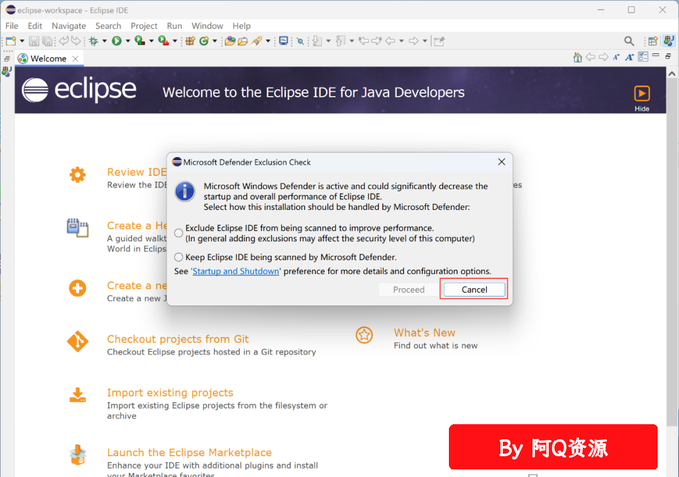Select the Welcome tab

point(48,58)
